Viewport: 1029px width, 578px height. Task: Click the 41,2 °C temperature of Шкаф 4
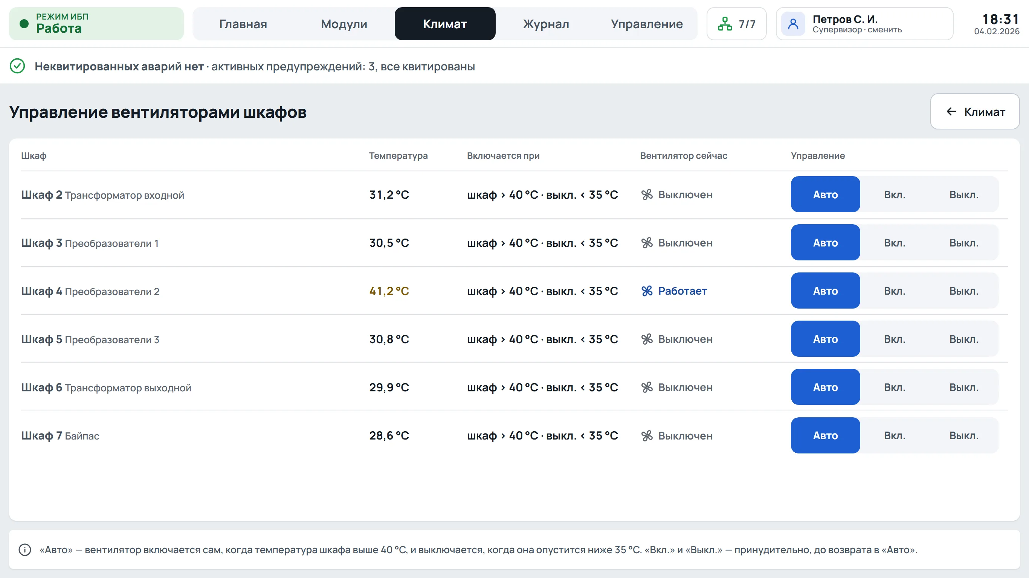click(x=389, y=291)
